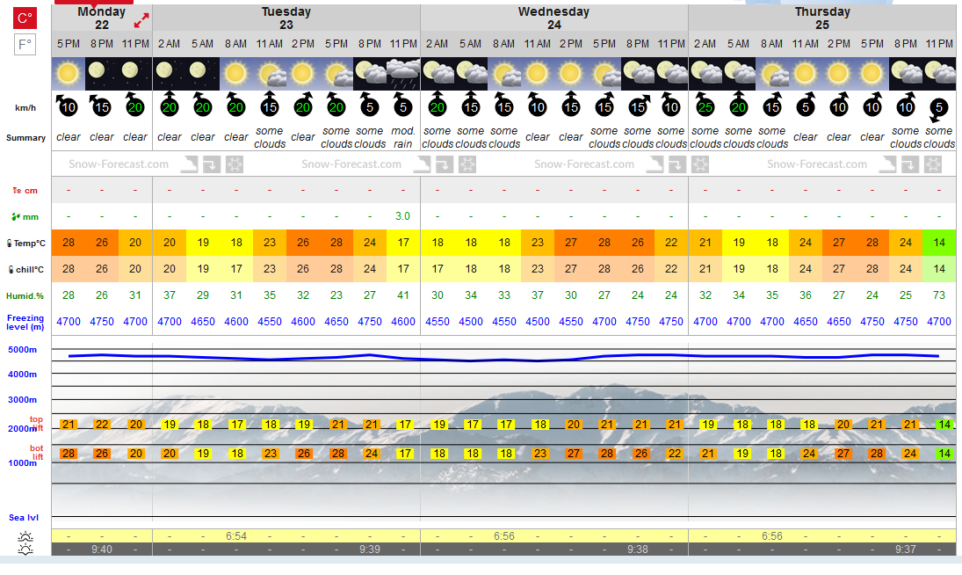Click green 14 cell in Temp°C row
This screenshot has width=962, height=575.
click(939, 243)
